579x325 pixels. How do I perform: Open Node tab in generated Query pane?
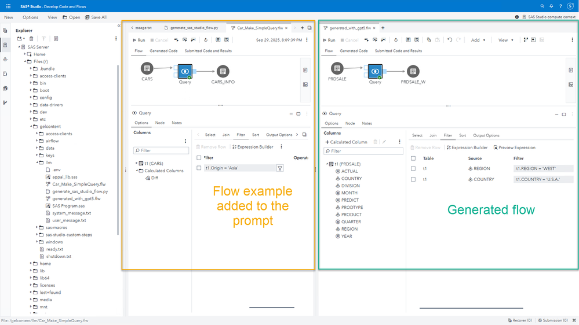coord(349,123)
